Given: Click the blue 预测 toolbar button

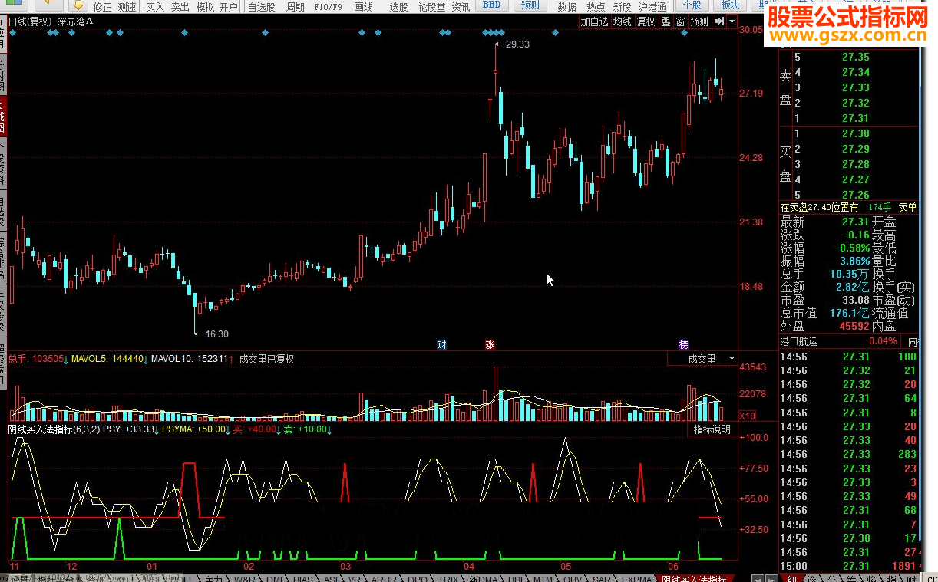Looking at the screenshot, I should (530, 5).
